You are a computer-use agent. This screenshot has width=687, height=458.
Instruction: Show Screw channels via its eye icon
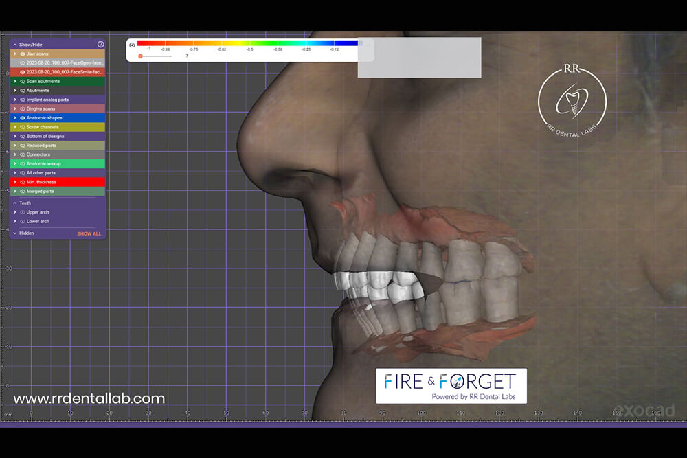pyautogui.click(x=22, y=127)
